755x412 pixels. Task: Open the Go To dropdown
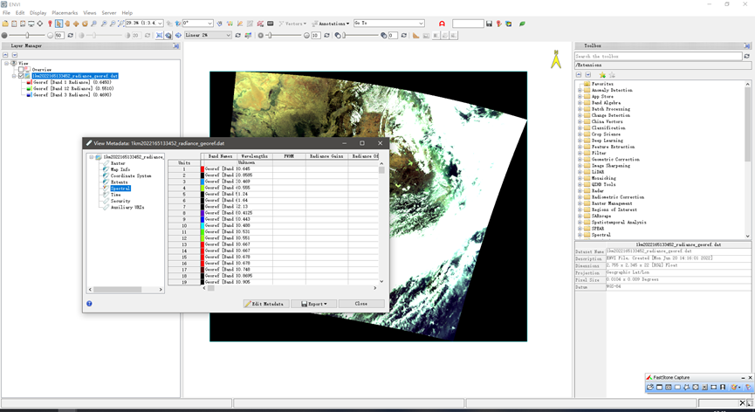[420, 24]
